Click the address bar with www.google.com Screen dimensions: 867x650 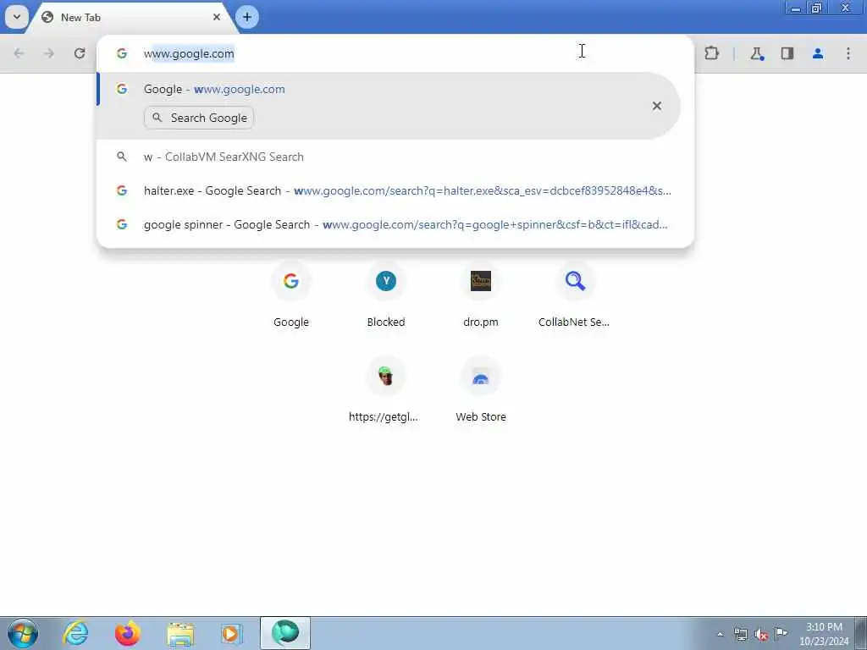tap(395, 53)
